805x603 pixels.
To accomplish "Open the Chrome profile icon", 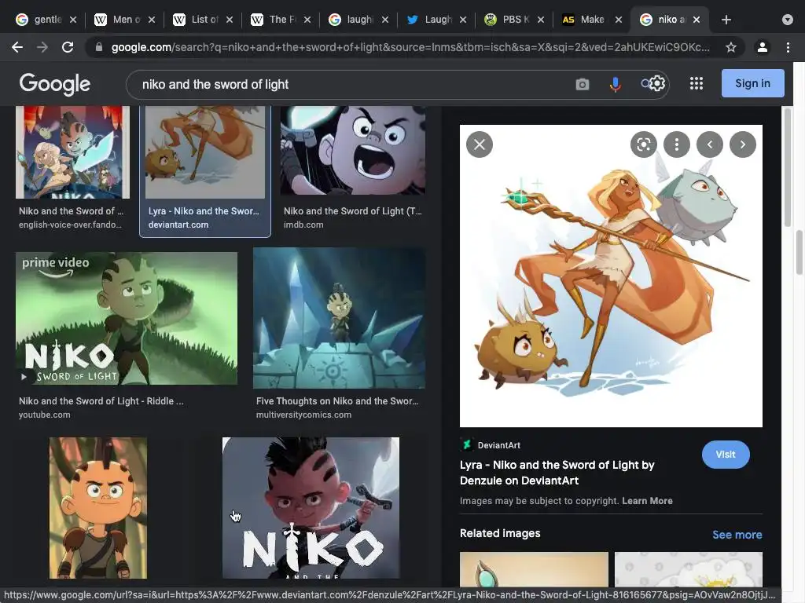I will pyautogui.click(x=763, y=47).
